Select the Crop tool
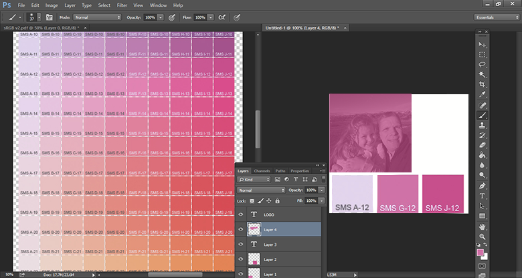 pyautogui.click(x=482, y=85)
